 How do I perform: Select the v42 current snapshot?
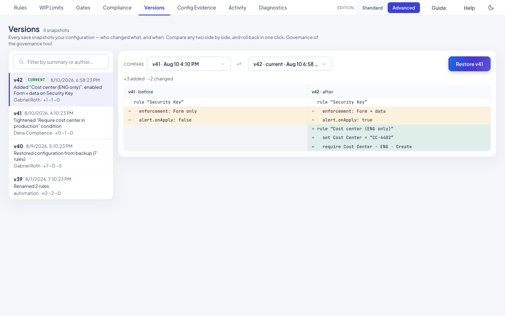61,90
